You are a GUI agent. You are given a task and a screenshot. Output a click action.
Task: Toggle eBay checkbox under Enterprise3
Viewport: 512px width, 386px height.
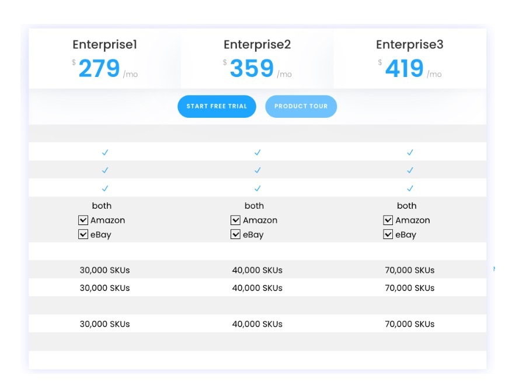pos(388,234)
